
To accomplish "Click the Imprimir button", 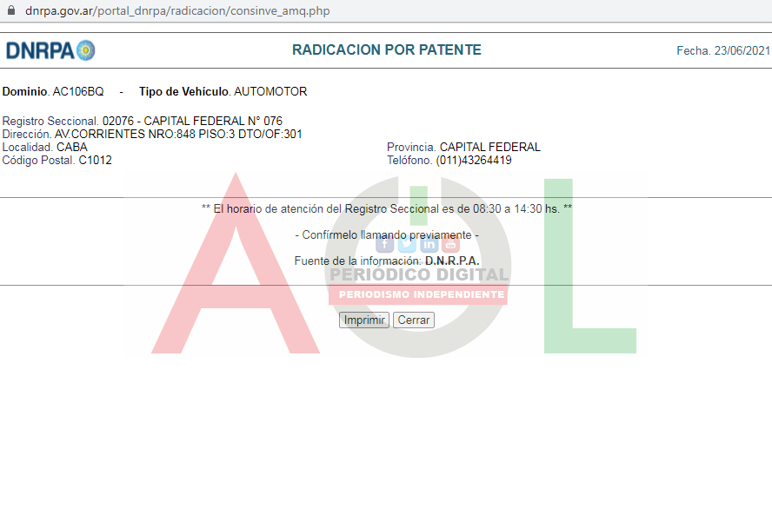I will click(364, 320).
